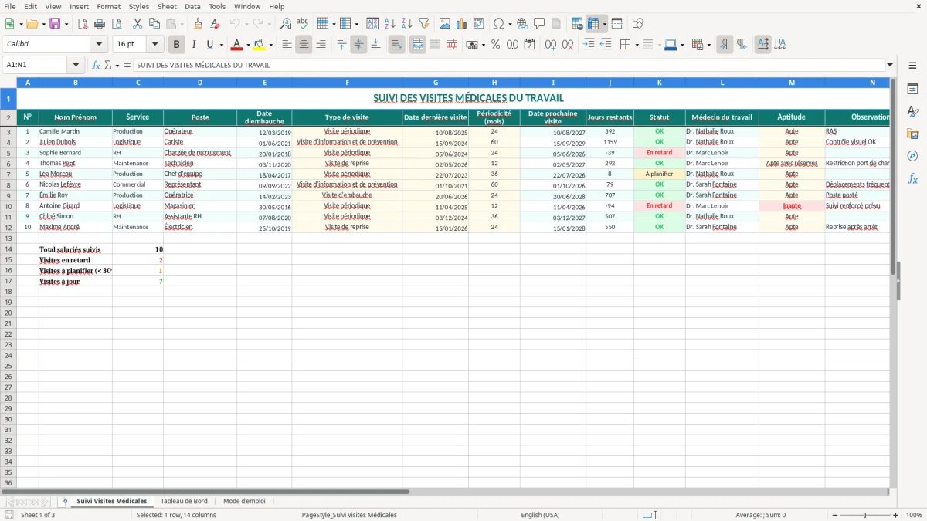Click the Select All corner button
Image resolution: width=927 pixels, height=521 pixels.
click(x=8, y=83)
